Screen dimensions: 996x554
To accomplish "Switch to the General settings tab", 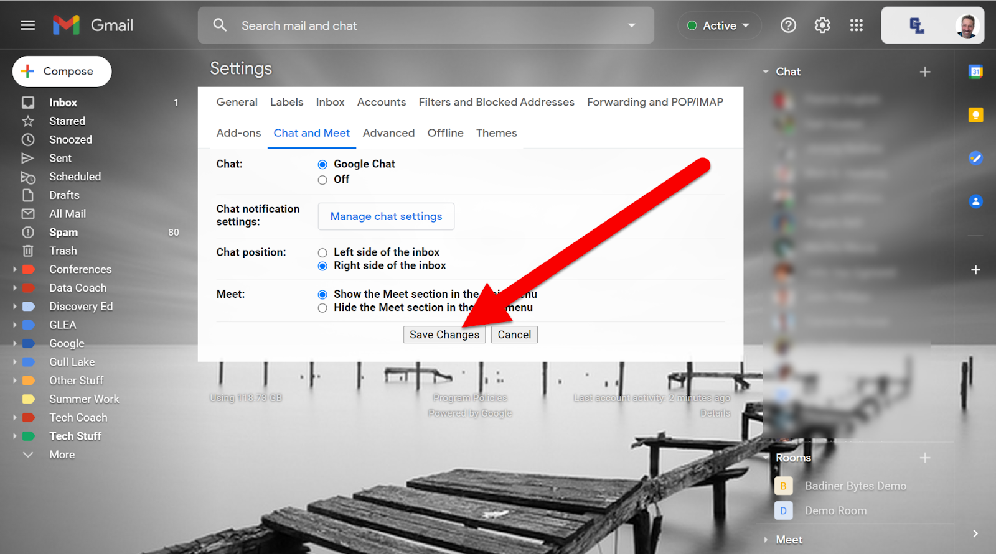I will pos(237,103).
